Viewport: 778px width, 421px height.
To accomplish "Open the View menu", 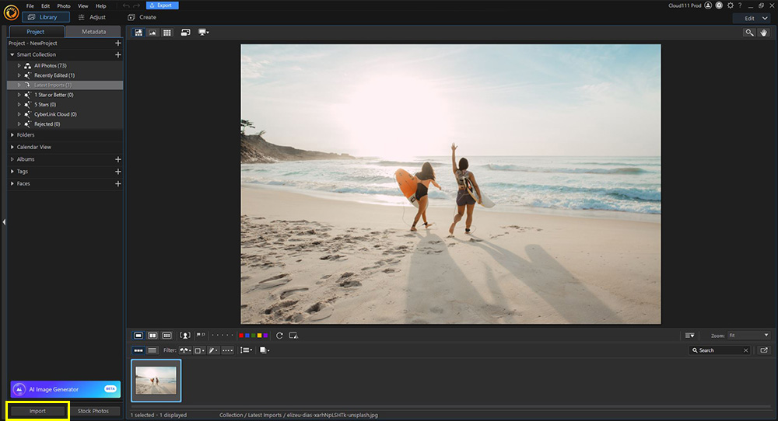I will [x=83, y=6].
